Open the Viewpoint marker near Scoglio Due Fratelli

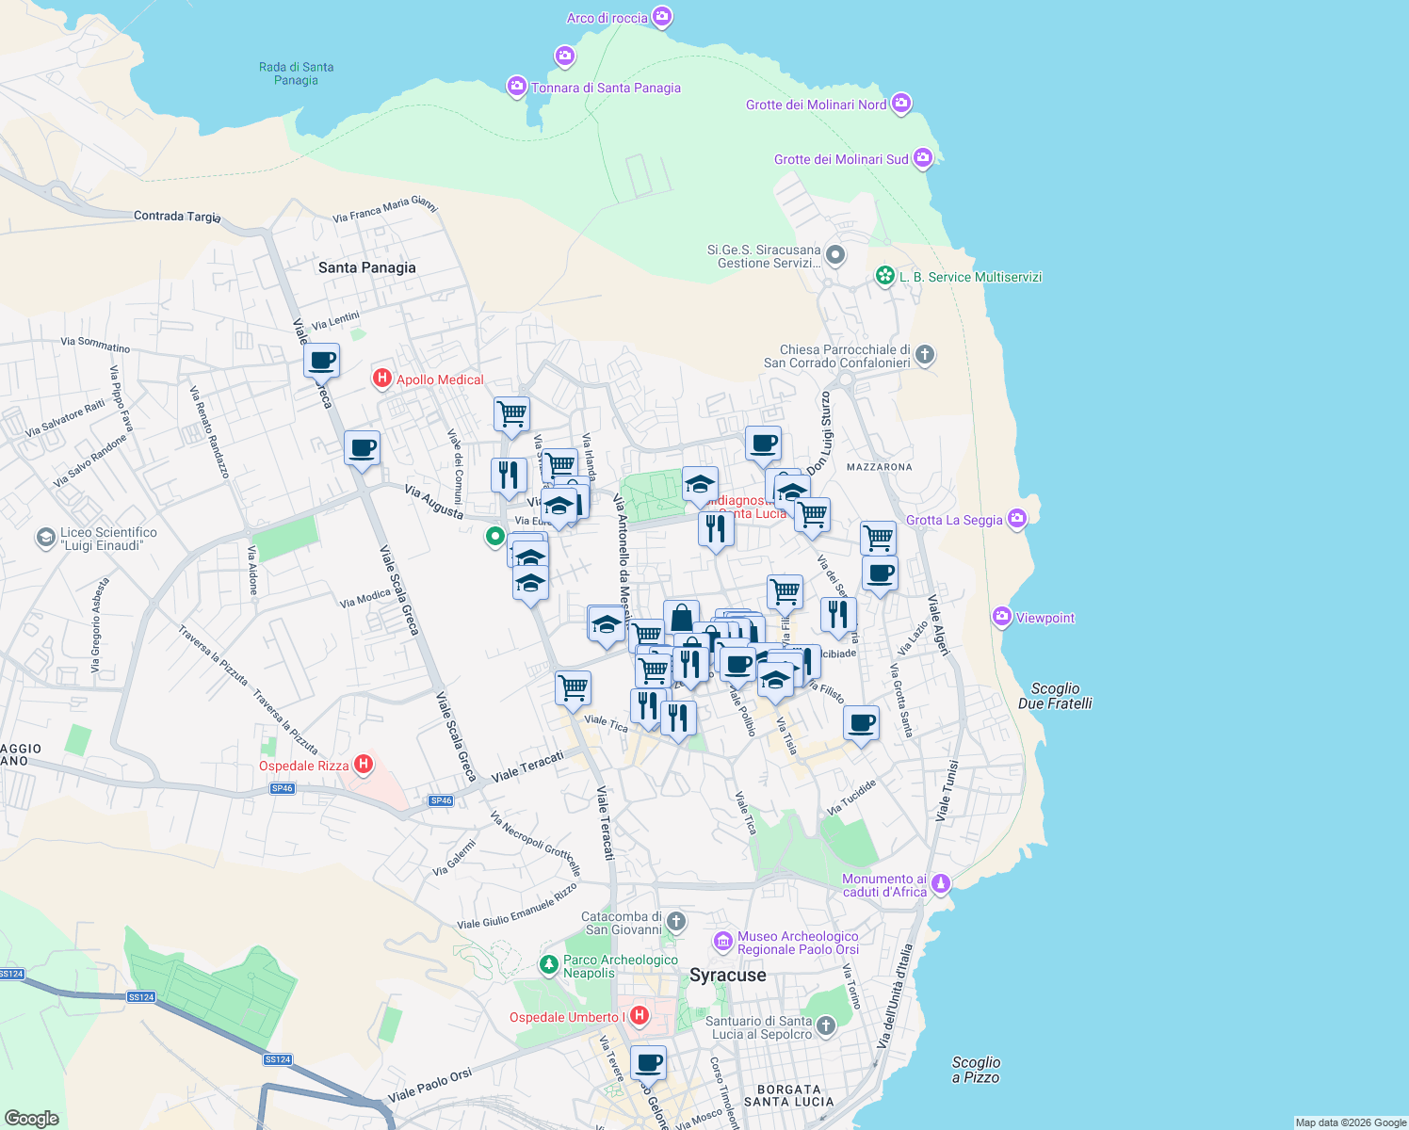(x=1000, y=617)
